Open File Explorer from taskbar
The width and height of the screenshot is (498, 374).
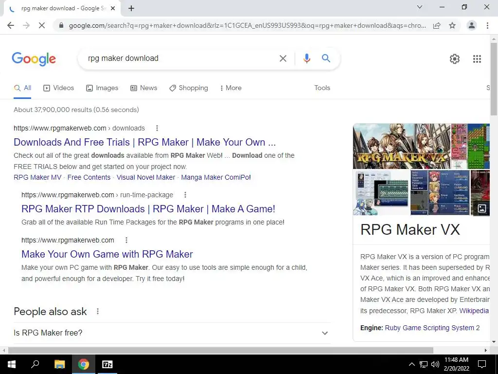(x=59, y=364)
